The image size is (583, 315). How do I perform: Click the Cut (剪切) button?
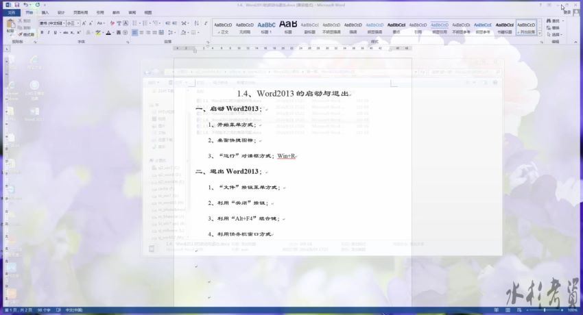25,21
